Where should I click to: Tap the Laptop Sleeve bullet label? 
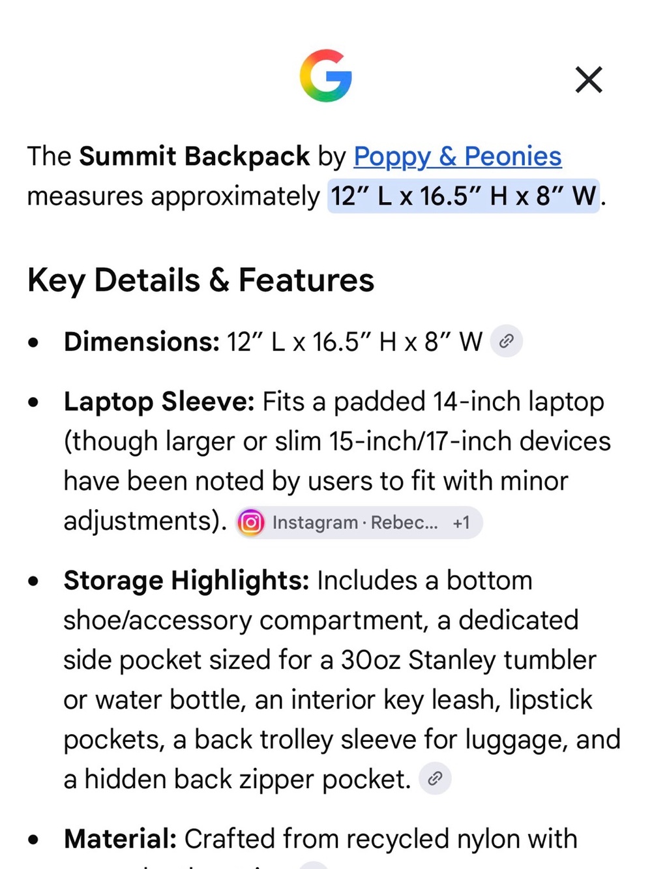[159, 402]
